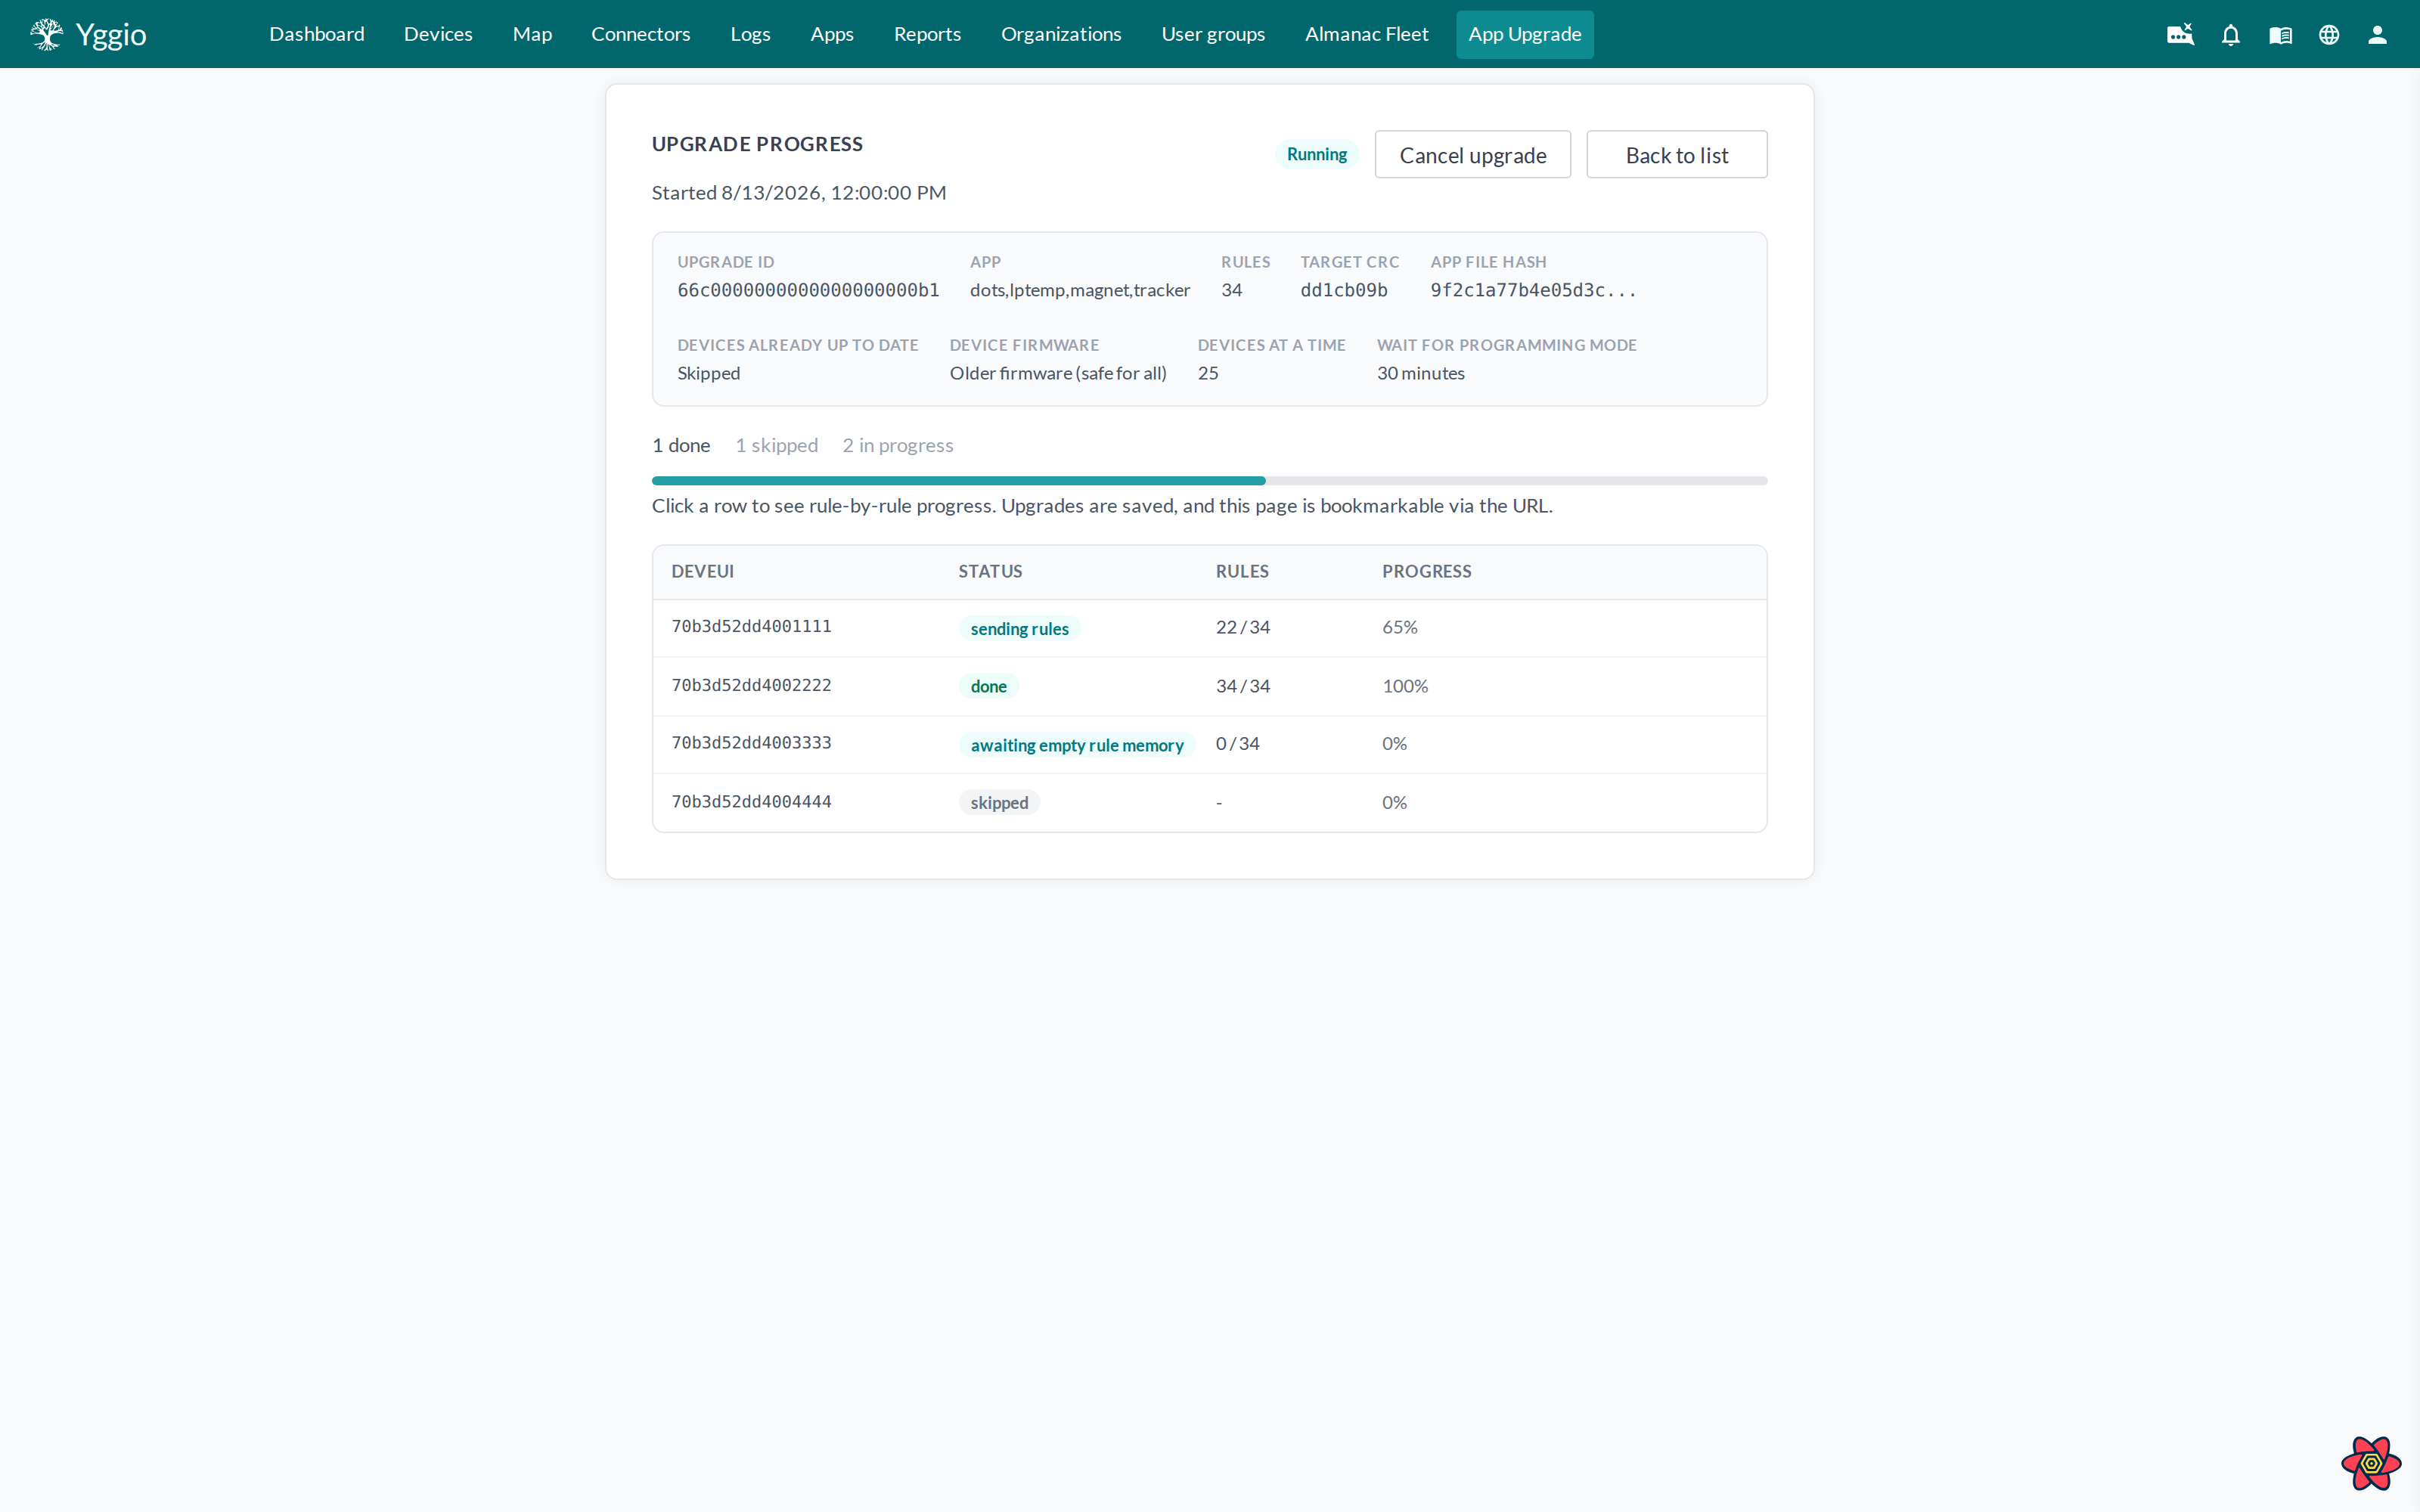Click the 22 / 34 rules cell
This screenshot has height=1512, width=2420.
(1243, 627)
